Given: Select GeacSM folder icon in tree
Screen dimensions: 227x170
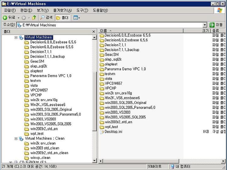Looking at the screenshot, I should pos(26,62).
